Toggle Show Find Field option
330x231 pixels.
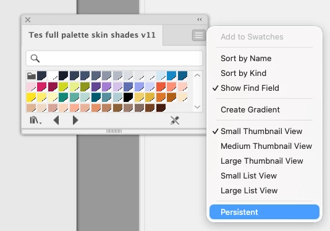point(250,88)
